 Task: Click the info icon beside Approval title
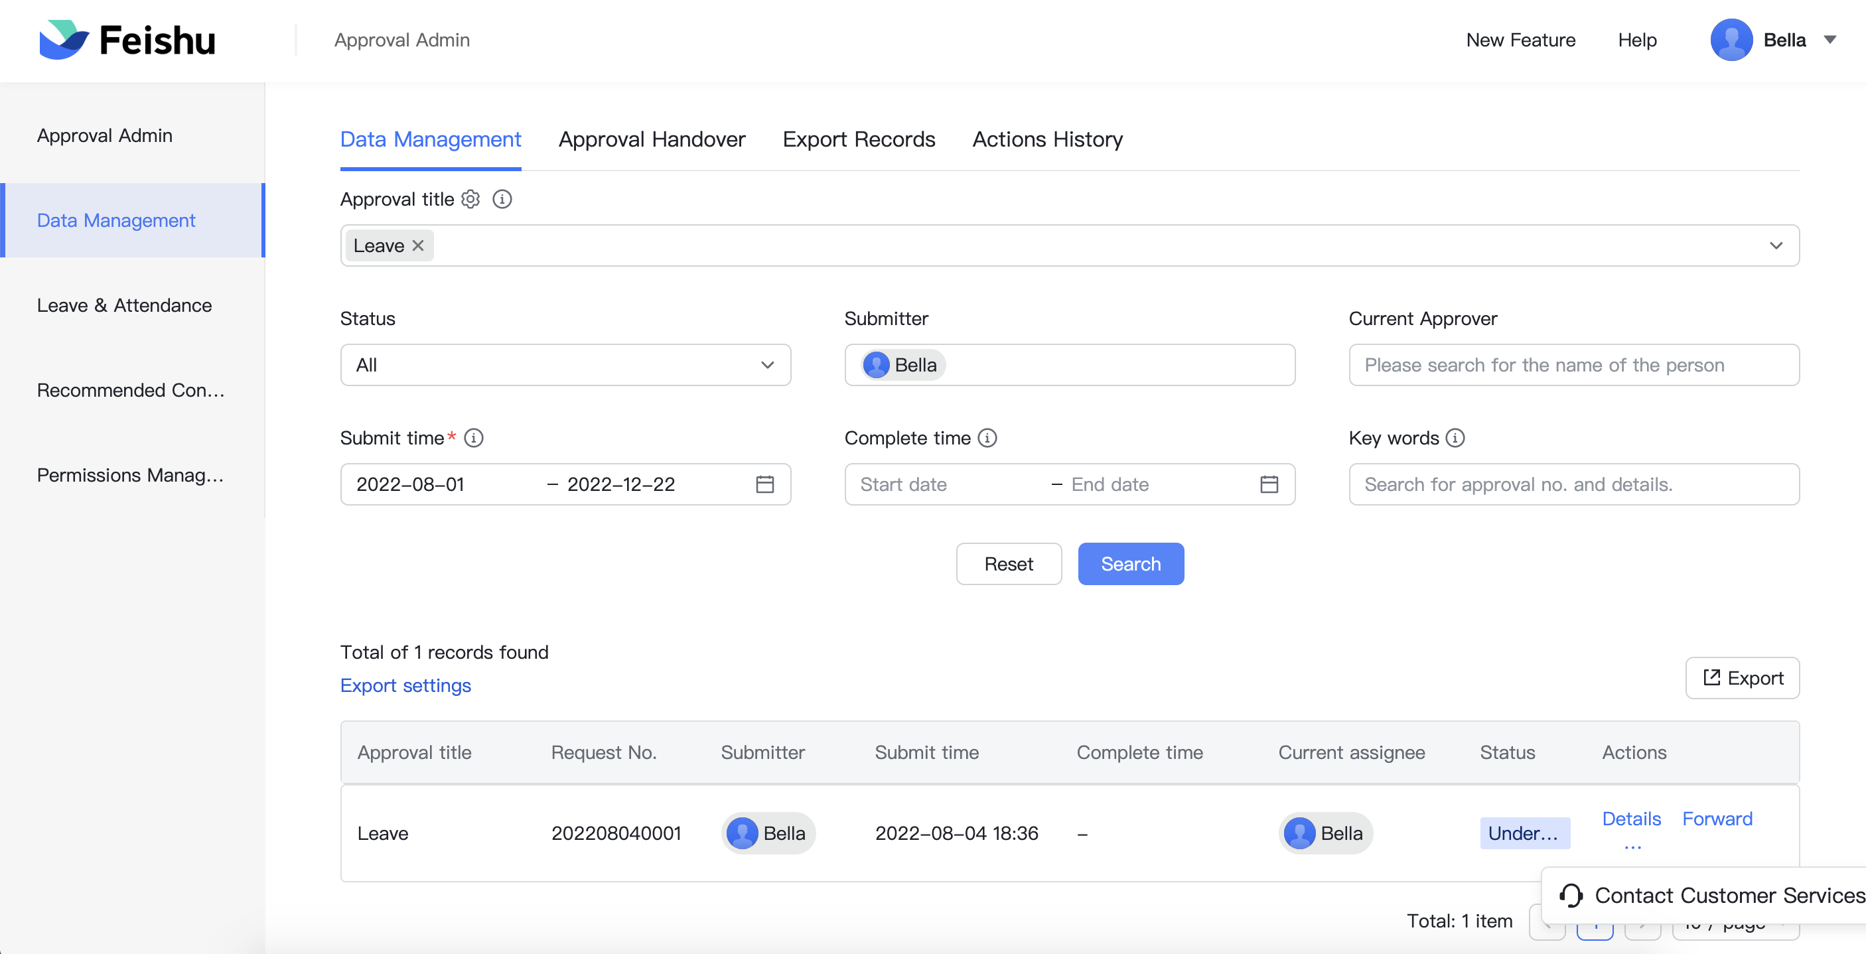coord(502,199)
